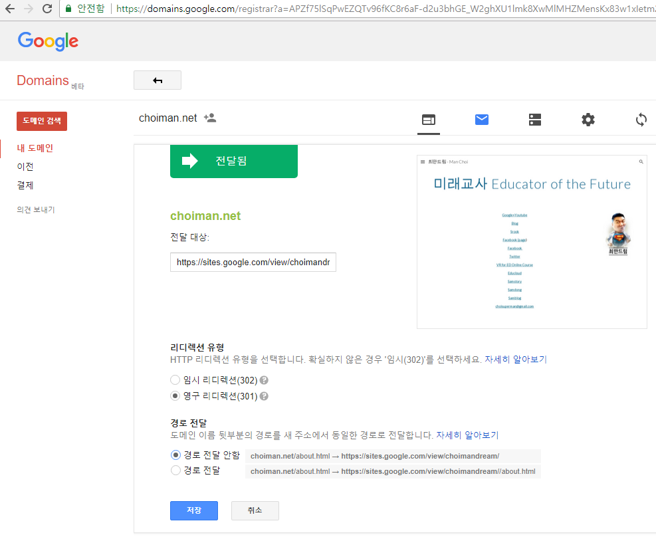Click the Google logo
This screenshot has width=656, height=539.
pos(48,41)
